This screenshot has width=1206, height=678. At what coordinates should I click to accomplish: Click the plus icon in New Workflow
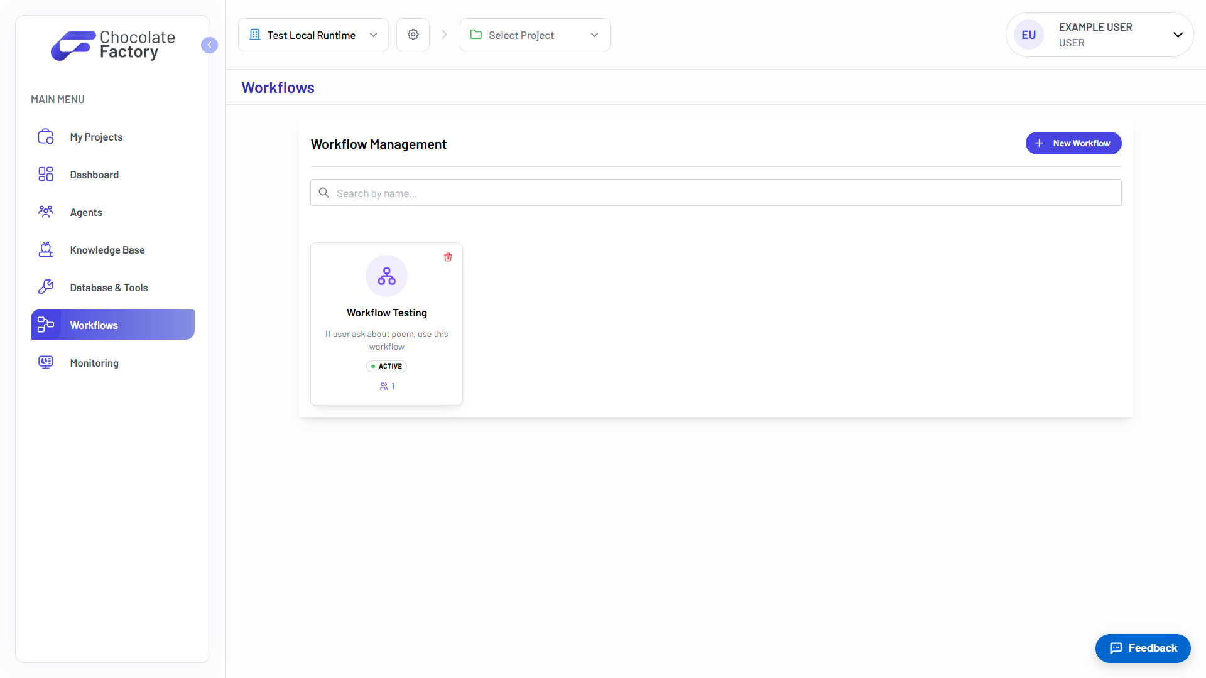point(1039,143)
